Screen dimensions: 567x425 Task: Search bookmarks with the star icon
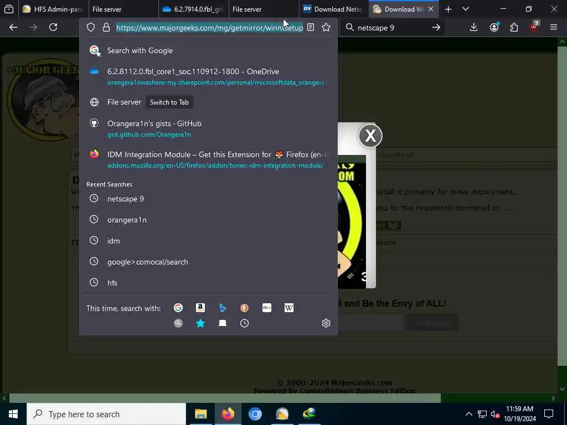[200, 323]
